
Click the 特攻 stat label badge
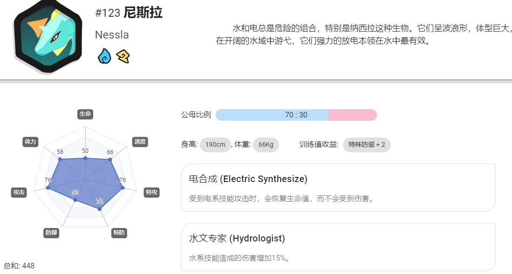click(151, 192)
